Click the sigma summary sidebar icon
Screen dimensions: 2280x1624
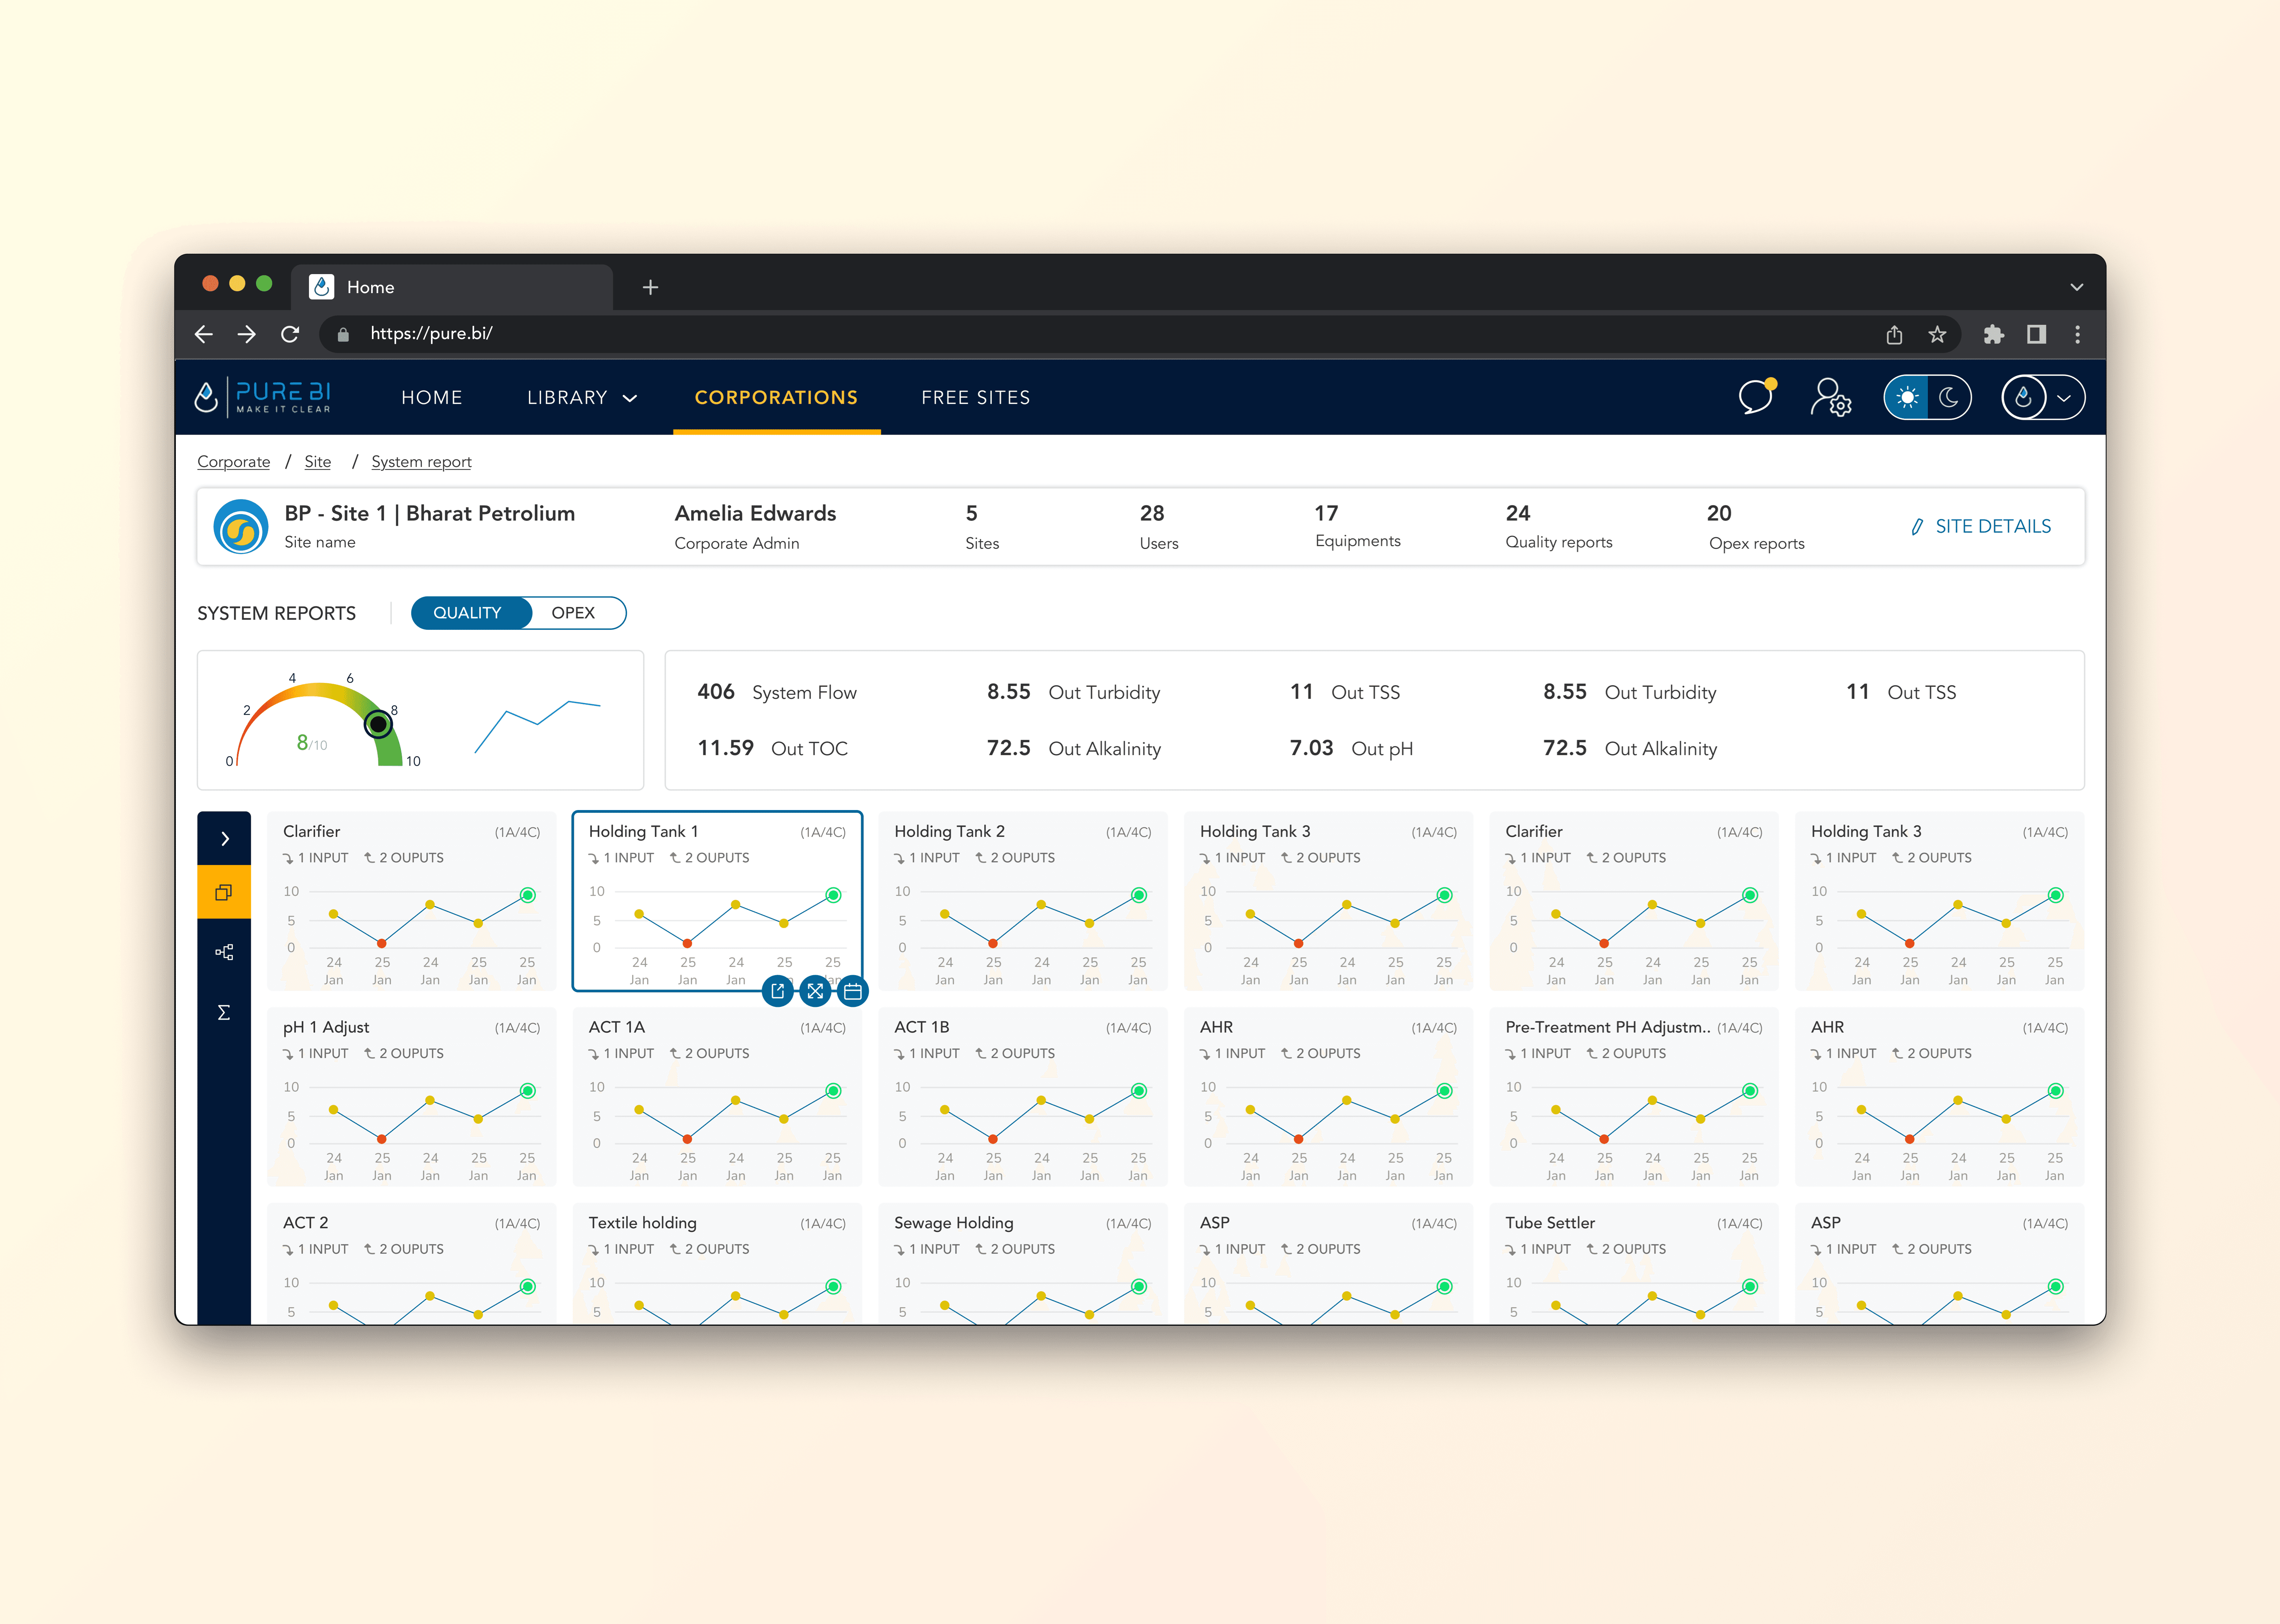click(224, 1012)
